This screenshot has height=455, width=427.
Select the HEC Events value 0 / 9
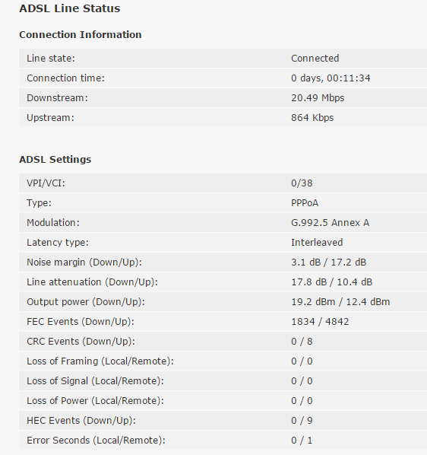[302, 421]
